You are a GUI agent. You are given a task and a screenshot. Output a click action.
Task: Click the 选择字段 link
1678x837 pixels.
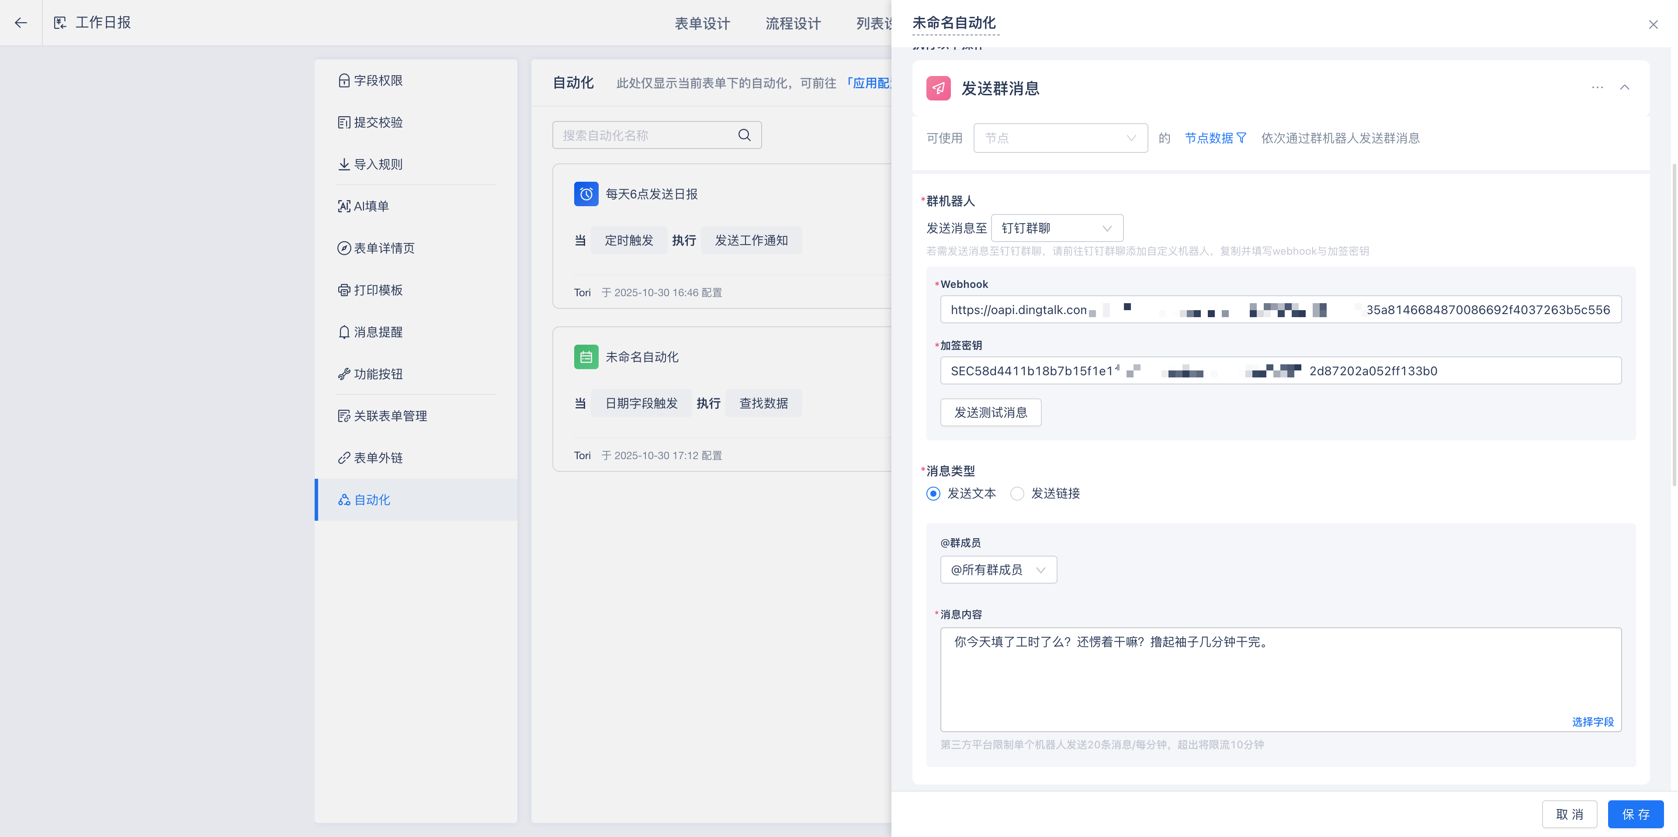(x=1593, y=722)
